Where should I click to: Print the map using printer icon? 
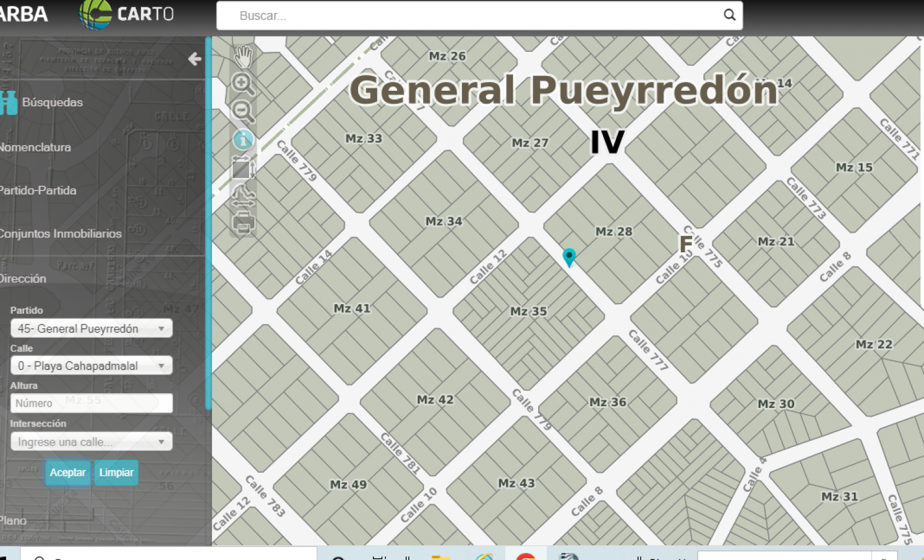pyautogui.click(x=243, y=223)
